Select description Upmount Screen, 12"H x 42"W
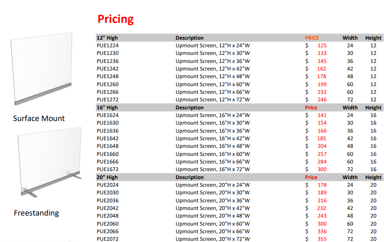384x242 pixels. click(213, 69)
